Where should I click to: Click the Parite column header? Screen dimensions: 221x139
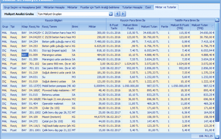pos(164,27)
